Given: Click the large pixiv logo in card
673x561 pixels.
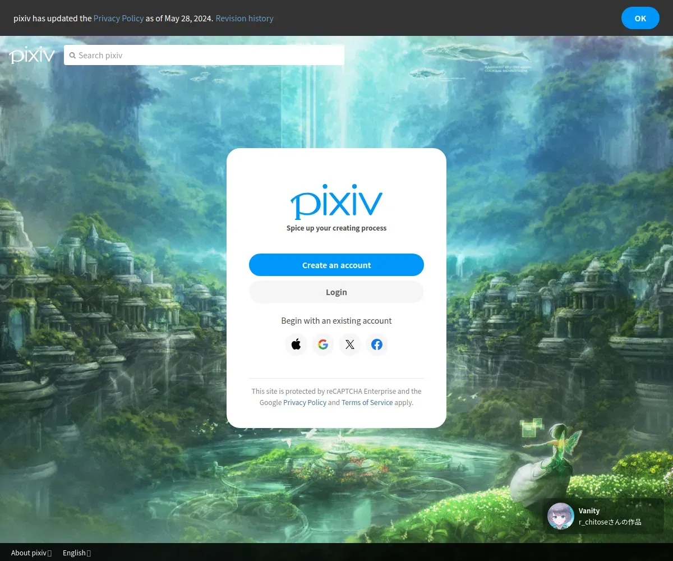Looking at the screenshot, I should pos(336,201).
